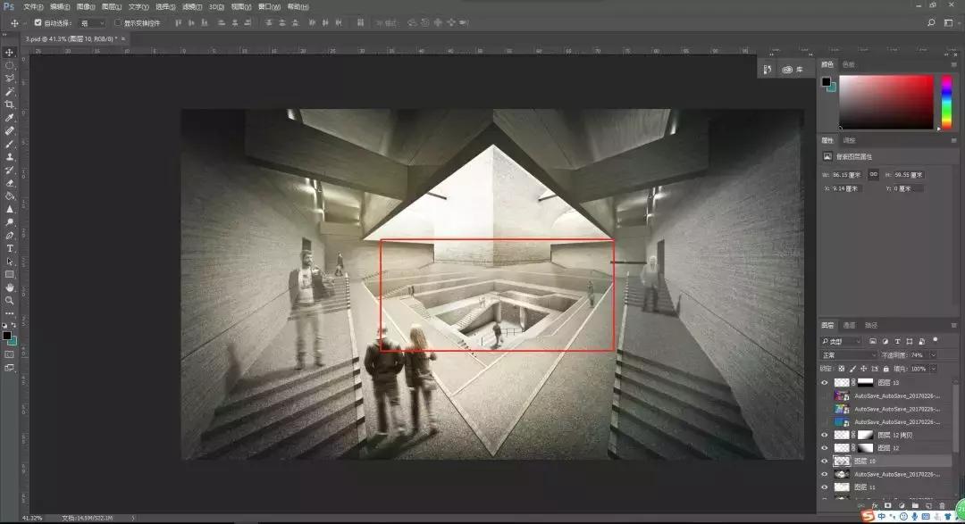Select the Eyedropper tool
The height and width of the screenshot is (524, 965).
(10, 118)
